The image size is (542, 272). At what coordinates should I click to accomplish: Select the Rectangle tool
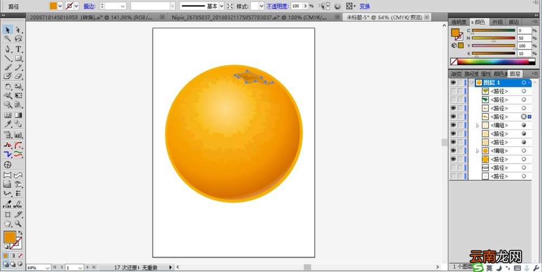(x=18, y=58)
